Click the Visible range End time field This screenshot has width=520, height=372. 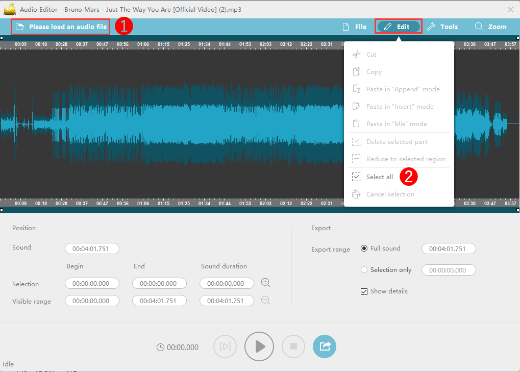point(159,301)
